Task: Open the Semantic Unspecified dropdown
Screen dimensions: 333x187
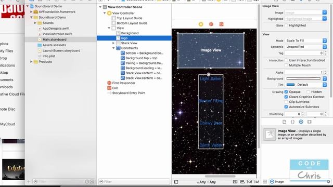Action: tap(305, 47)
